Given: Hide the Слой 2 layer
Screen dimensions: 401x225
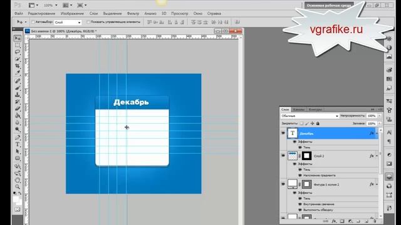Looking at the screenshot, I should 283,156.
